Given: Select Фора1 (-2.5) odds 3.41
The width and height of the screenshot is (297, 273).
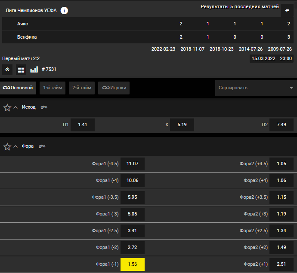Looking at the screenshot, I should pyautogui.click(x=133, y=231).
